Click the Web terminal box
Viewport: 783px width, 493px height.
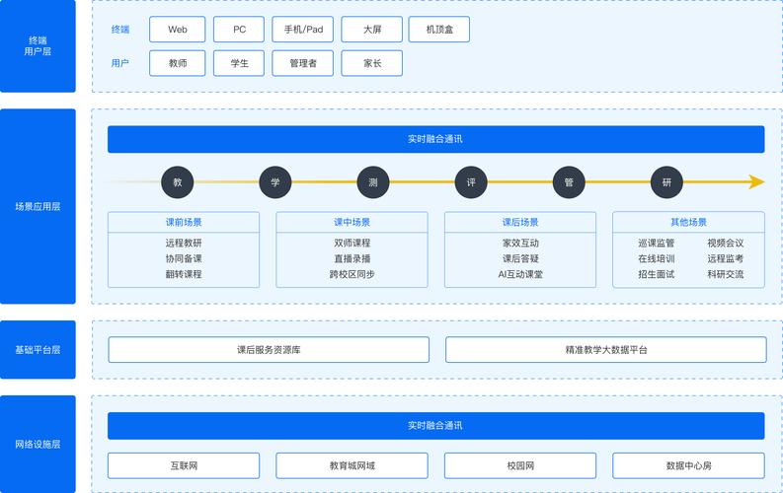(x=178, y=30)
